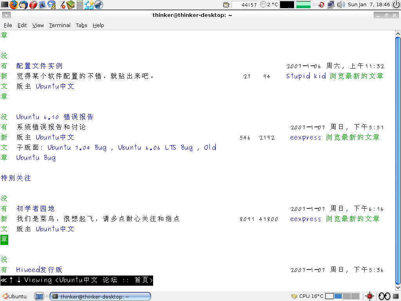Screen dimensions: 401x301
Task: Launch Opera from the top panel launchers
Action: [x=33, y=4]
